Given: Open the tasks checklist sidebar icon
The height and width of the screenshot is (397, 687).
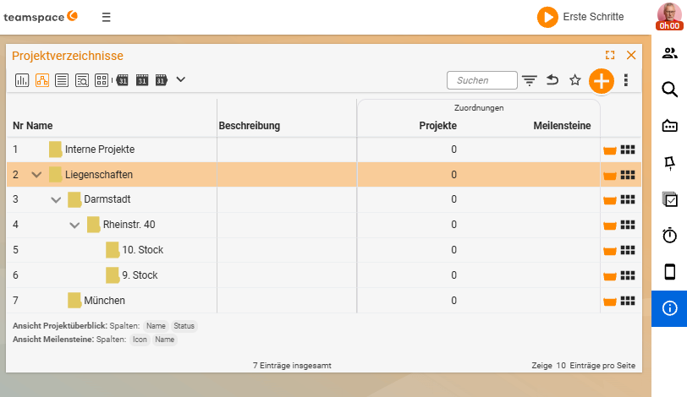Looking at the screenshot, I should pos(669,199).
